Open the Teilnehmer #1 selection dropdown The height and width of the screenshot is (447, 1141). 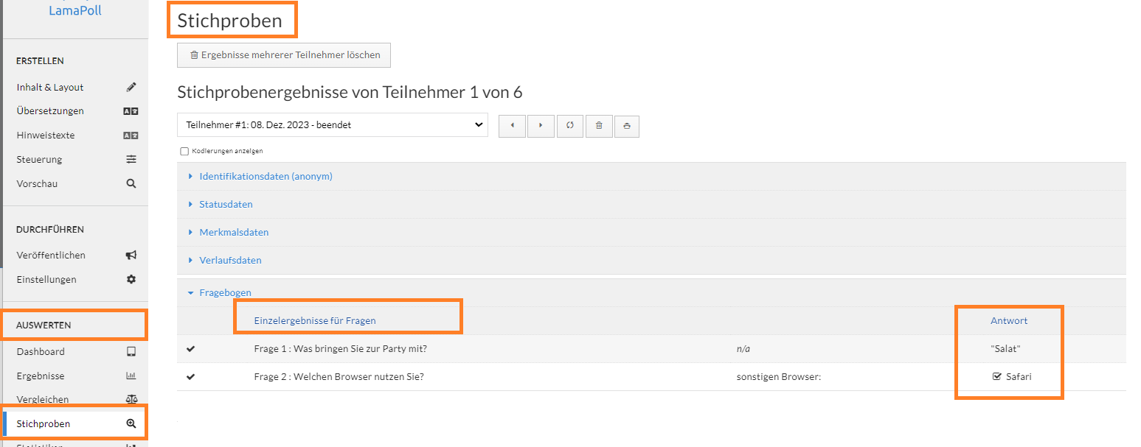[333, 124]
